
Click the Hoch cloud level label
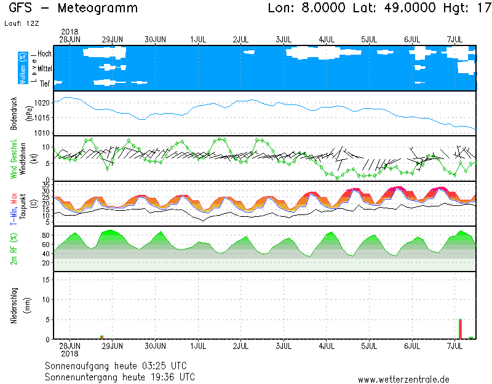point(44,54)
